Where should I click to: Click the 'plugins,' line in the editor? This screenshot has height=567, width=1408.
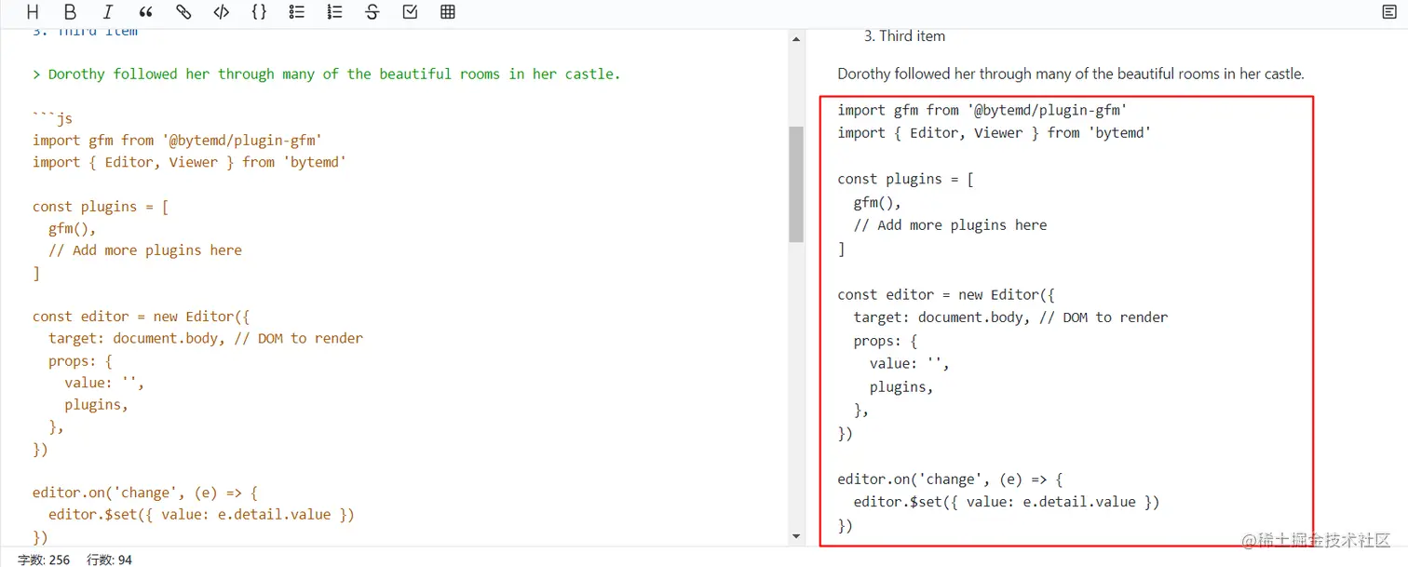click(97, 405)
